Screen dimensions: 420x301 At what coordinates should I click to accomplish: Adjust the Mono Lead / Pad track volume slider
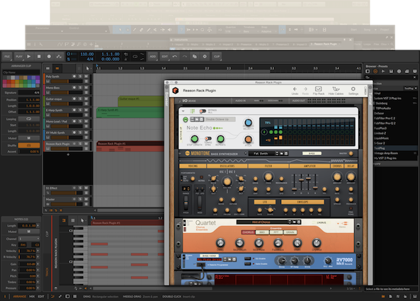[67, 126]
